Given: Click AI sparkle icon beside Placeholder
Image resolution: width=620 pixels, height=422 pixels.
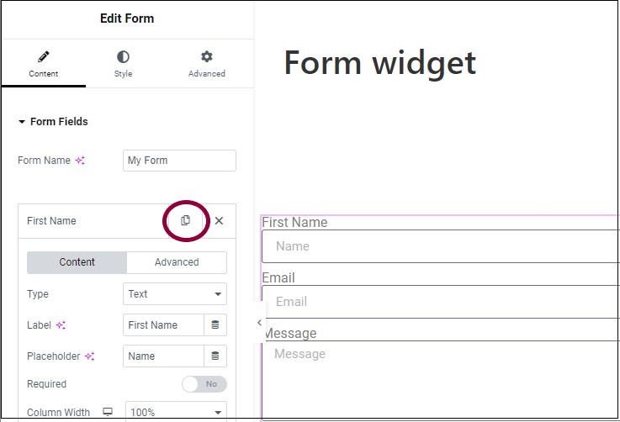Looking at the screenshot, I should coord(90,356).
